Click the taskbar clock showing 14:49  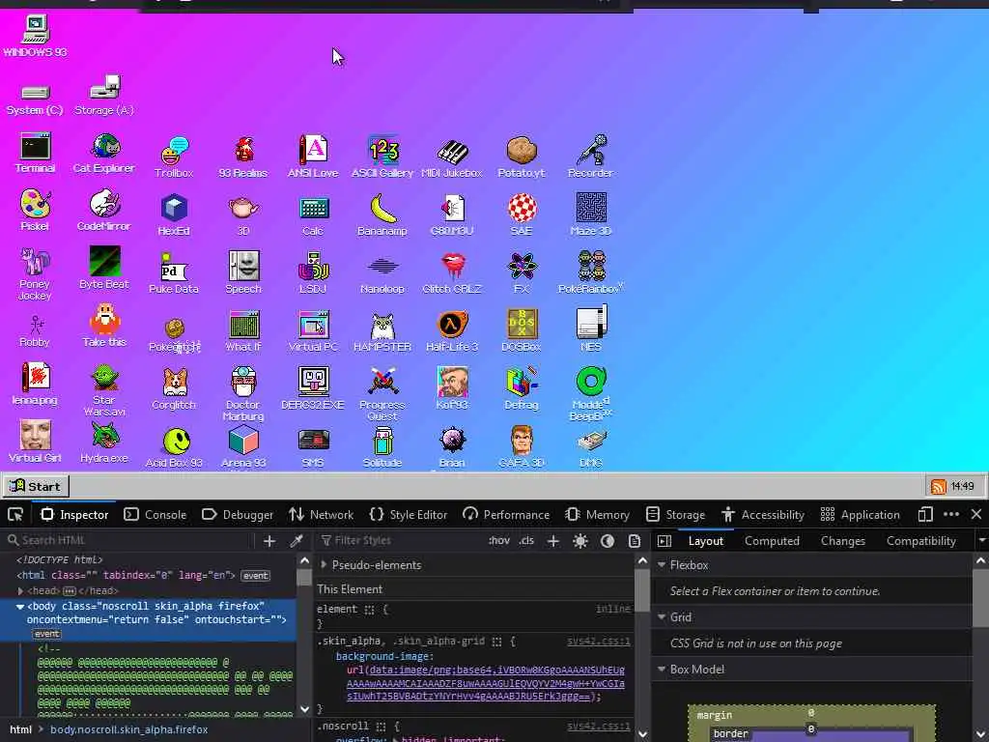tap(963, 487)
